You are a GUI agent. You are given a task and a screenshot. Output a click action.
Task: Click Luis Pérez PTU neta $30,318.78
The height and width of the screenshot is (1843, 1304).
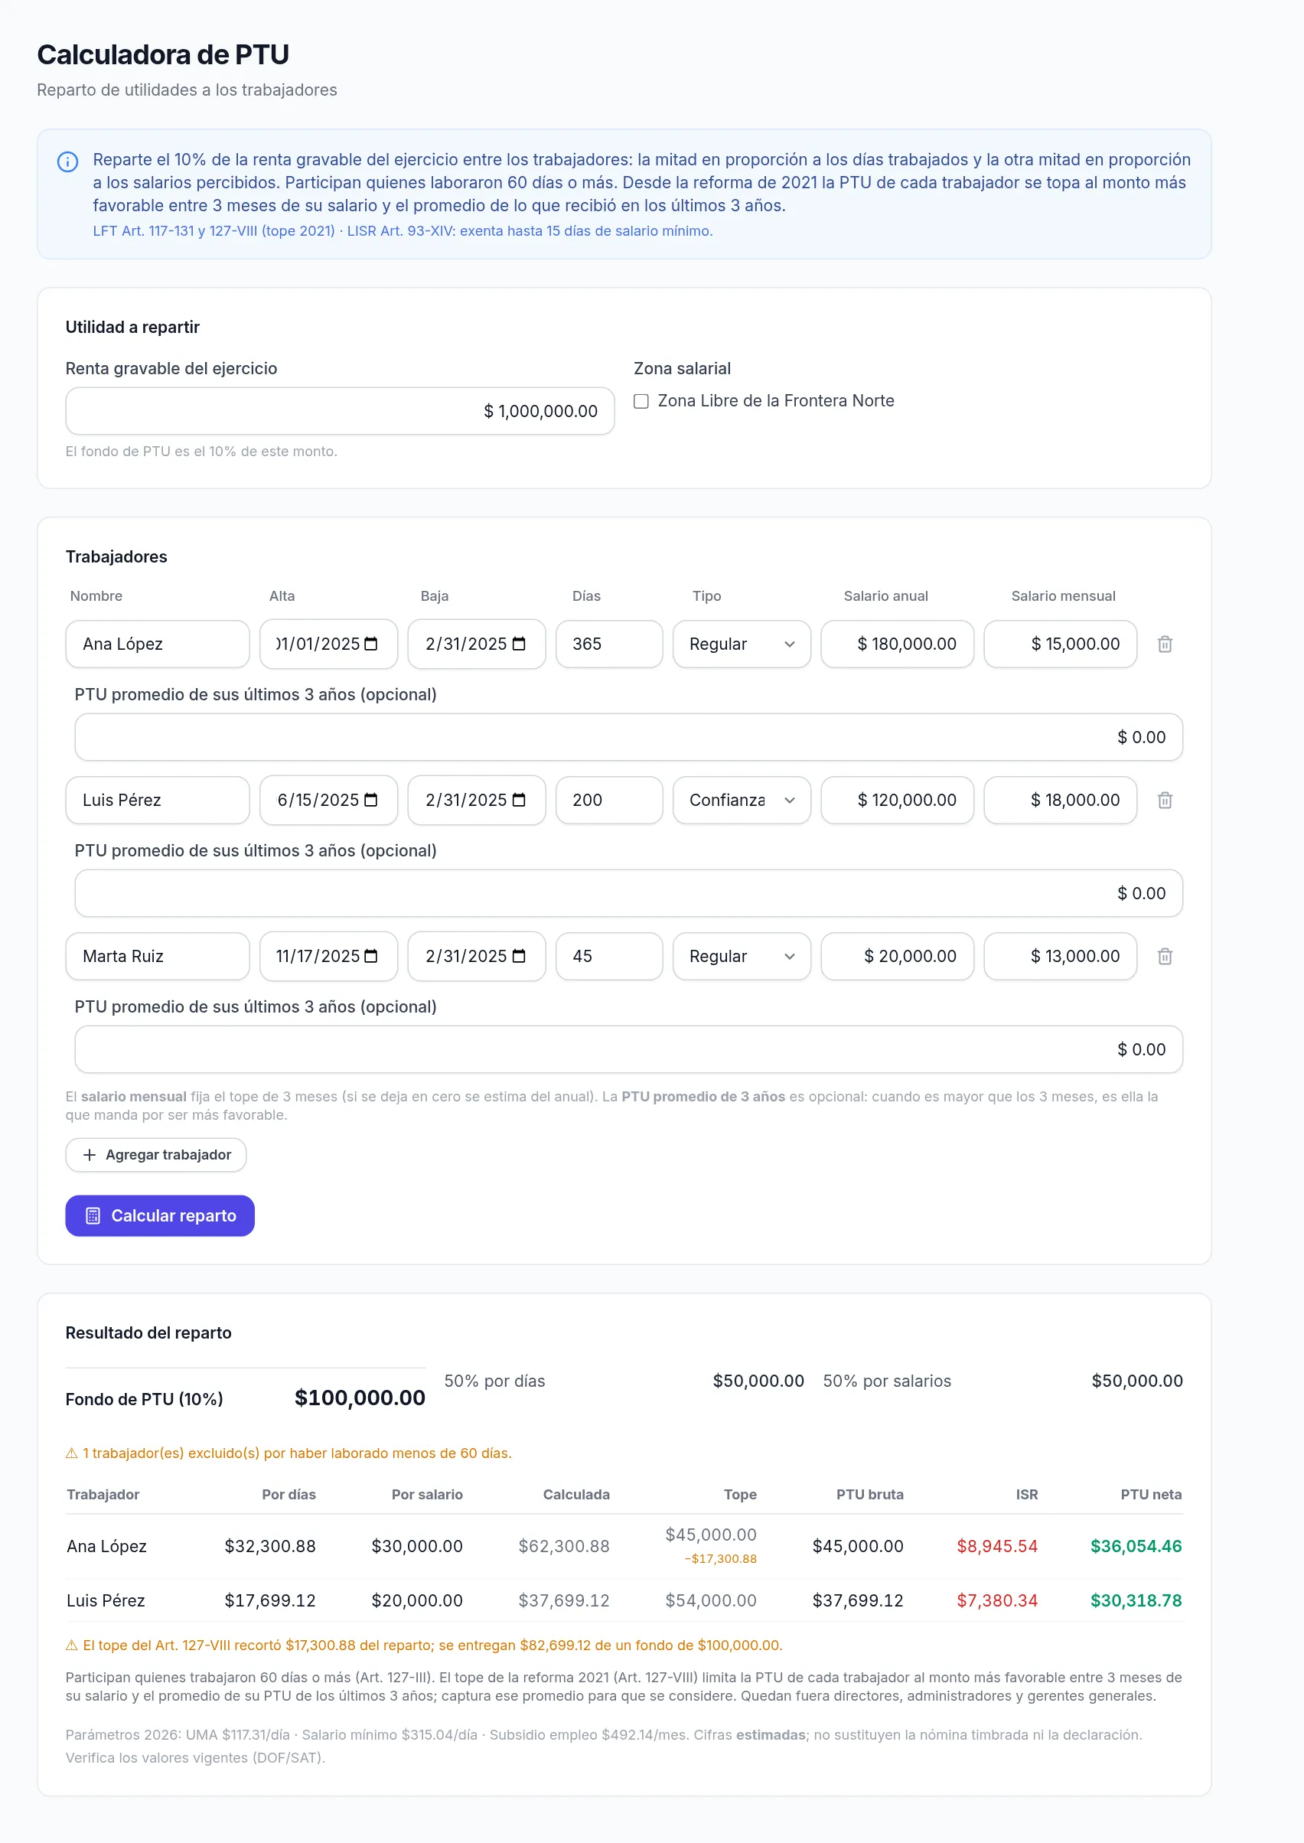tap(1136, 1600)
